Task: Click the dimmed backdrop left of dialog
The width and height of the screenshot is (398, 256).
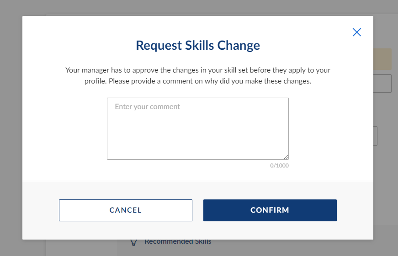Action: click(x=11, y=128)
